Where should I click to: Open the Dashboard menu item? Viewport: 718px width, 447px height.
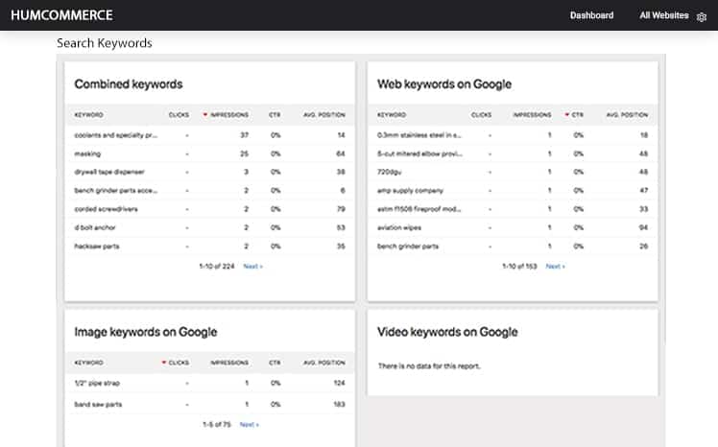(x=591, y=15)
